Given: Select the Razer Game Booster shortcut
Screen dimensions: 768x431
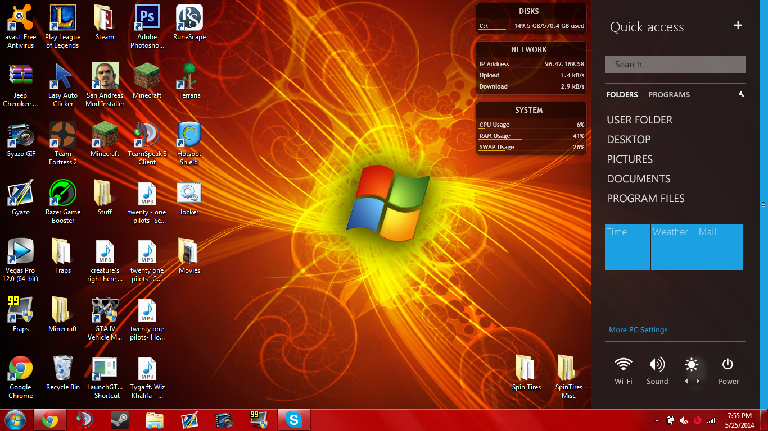Looking at the screenshot, I should click(x=63, y=201).
